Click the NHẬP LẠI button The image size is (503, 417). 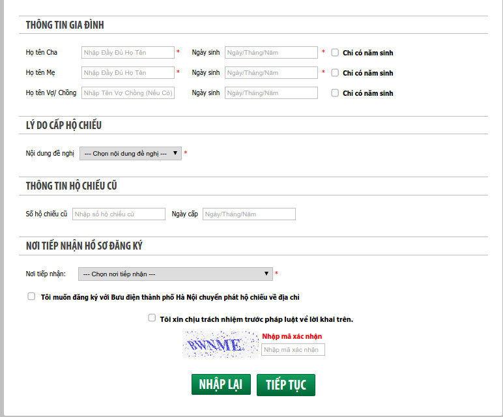tap(221, 384)
